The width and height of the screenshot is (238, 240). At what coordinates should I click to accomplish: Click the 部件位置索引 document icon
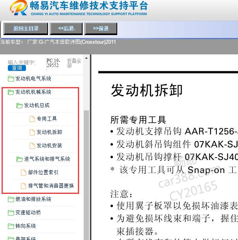24,173
